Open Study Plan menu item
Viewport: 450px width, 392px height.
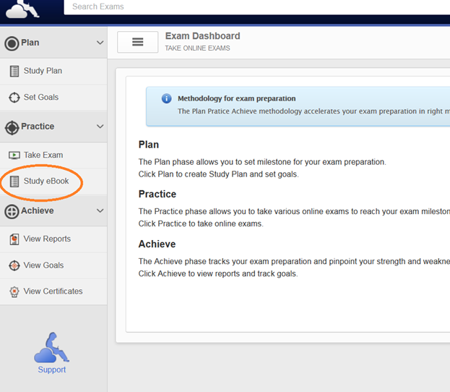(x=53, y=71)
